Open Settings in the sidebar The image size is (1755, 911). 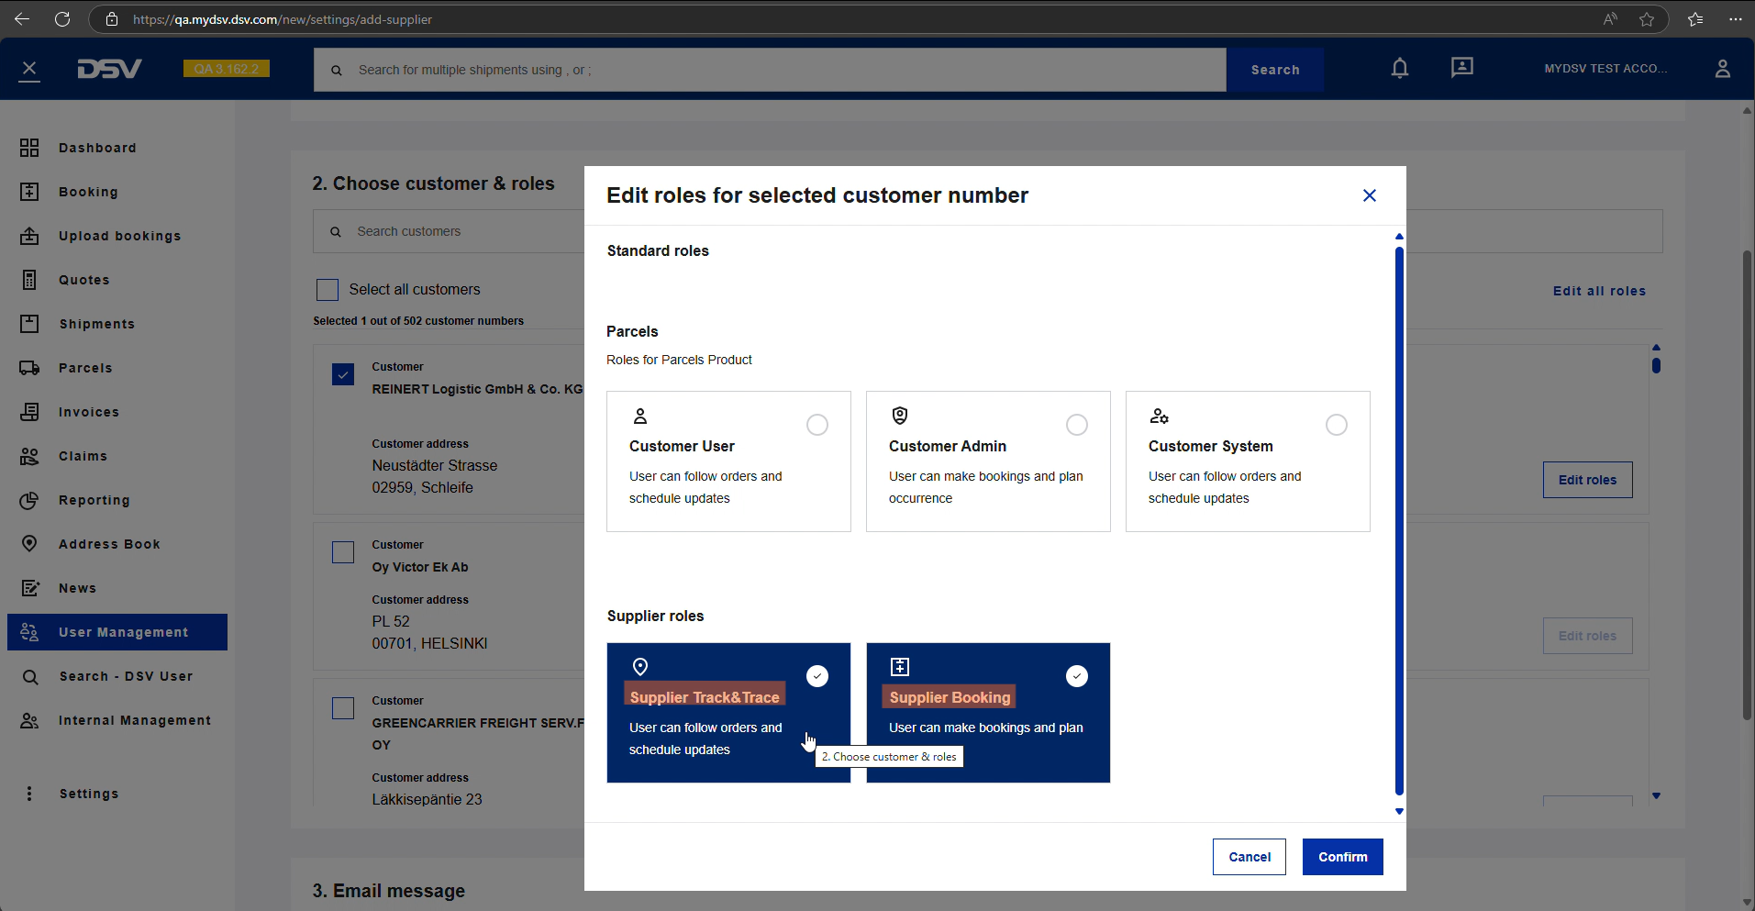click(89, 794)
